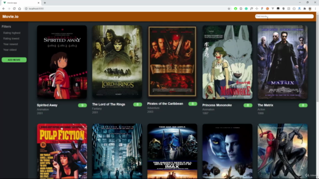Open the Princess Mononoke poster
The width and height of the screenshot is (319, 179).
[227, 62]
